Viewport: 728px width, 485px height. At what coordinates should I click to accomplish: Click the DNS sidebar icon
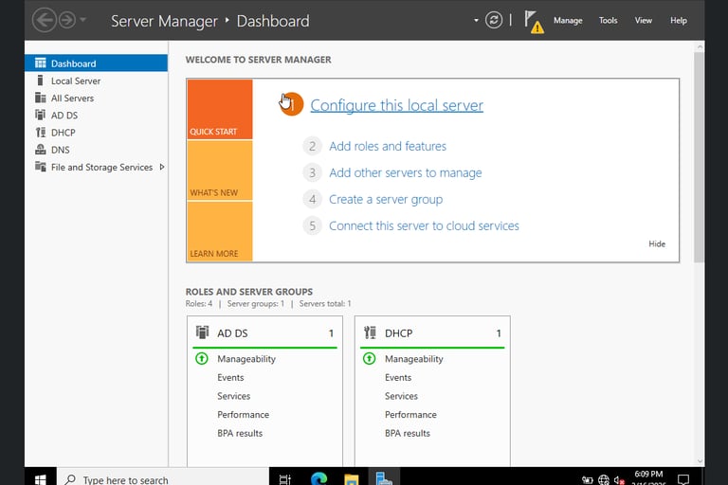click(41, 150)
